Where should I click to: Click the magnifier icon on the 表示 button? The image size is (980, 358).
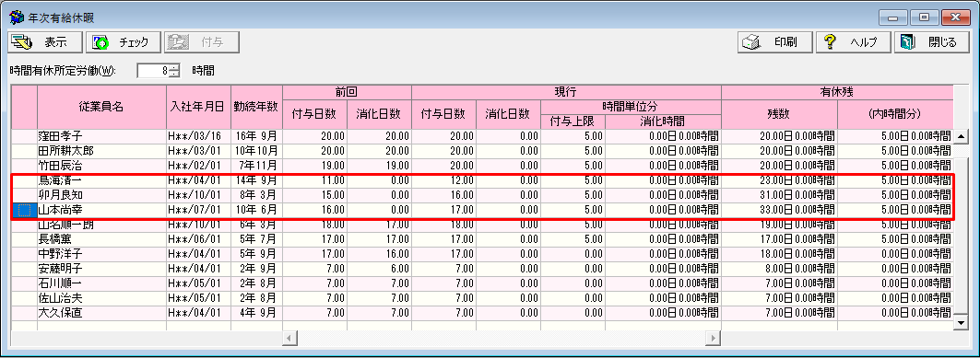22,42
